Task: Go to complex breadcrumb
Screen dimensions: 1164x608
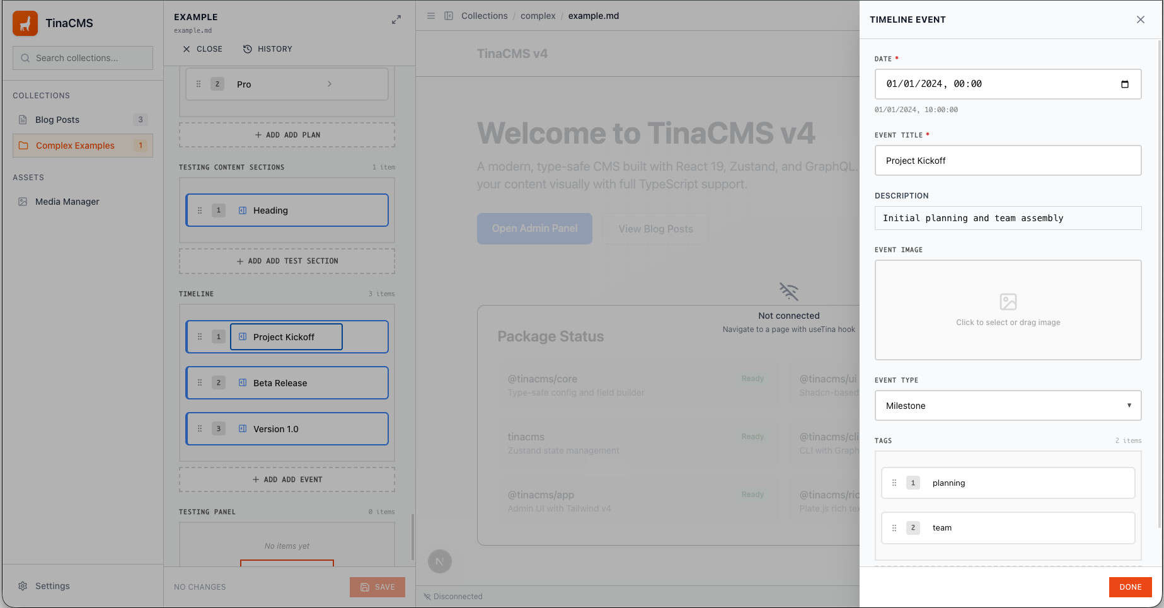Action: [538, 16]
